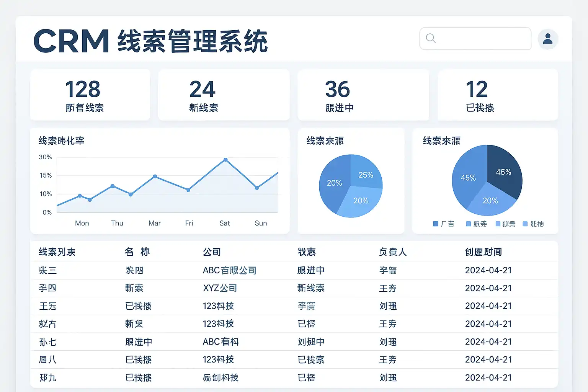Viewport: 588px width, 392px height.
Task: Click the dark blue legend square icon
Action: (435, 224)
